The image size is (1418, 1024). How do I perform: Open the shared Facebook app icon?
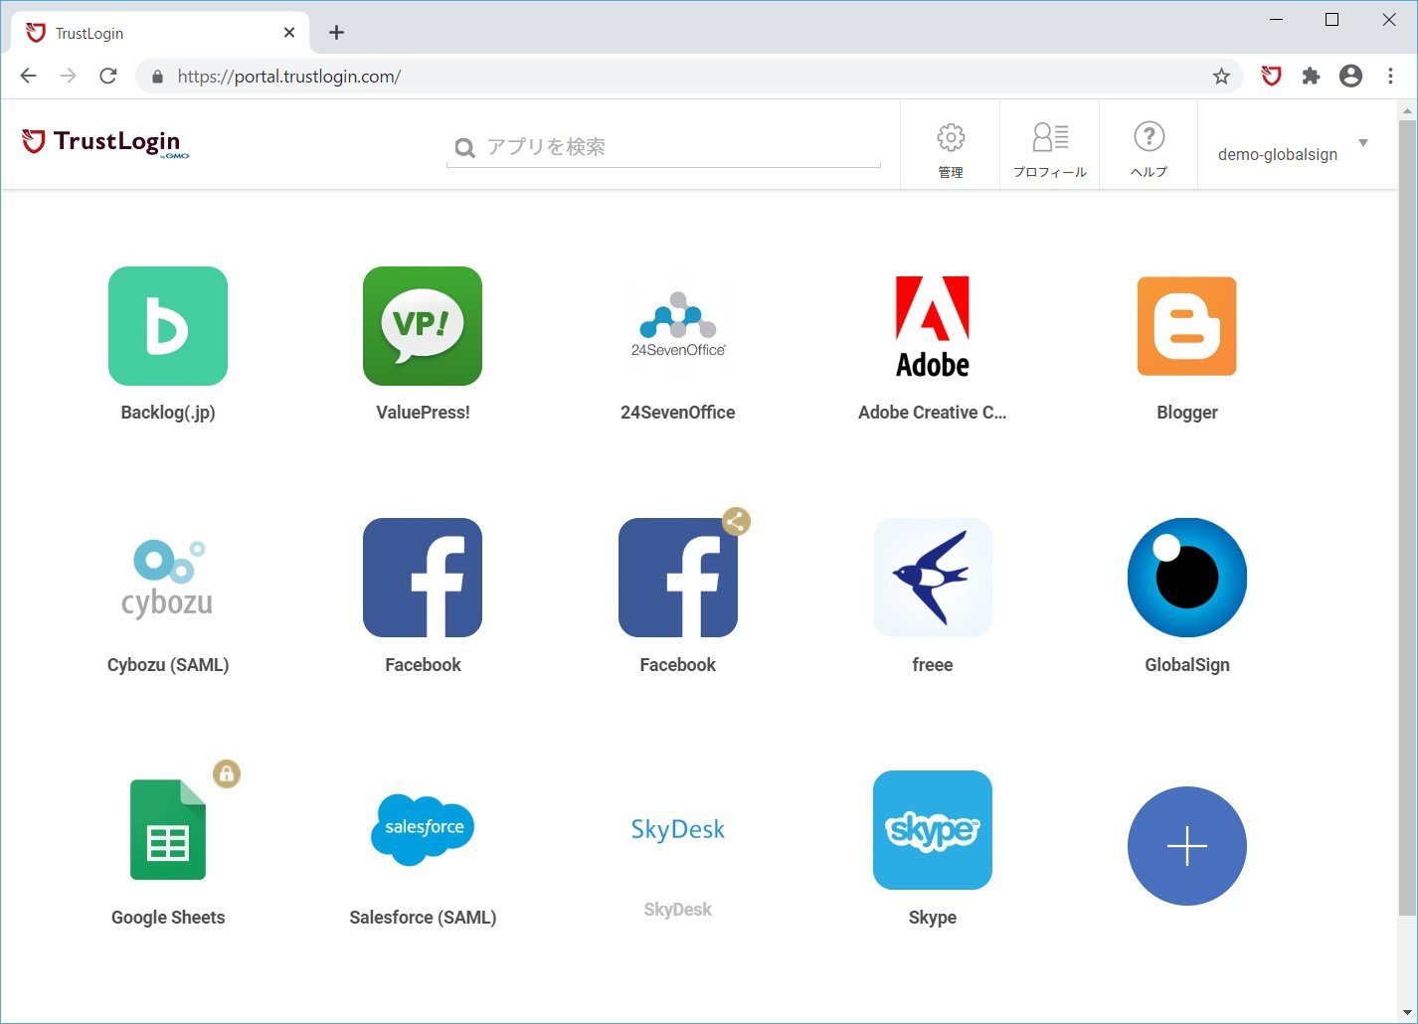click(x=678, y=578)
